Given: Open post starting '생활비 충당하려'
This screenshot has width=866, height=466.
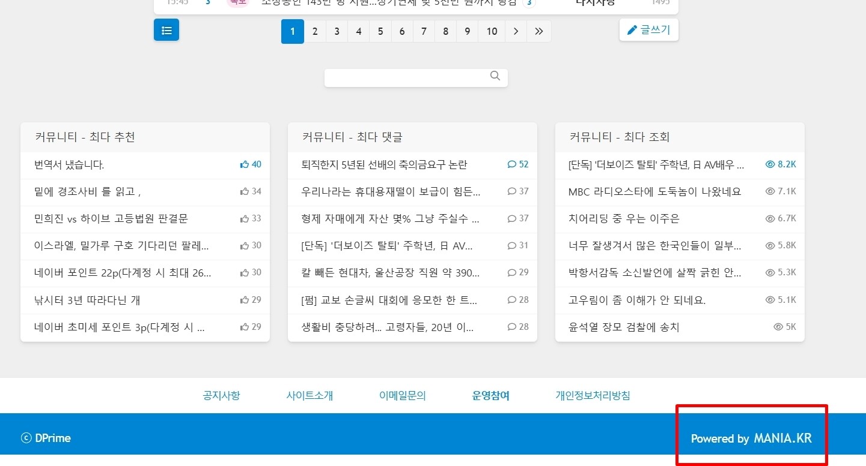Looking at the screenshot, I should 387,327.
